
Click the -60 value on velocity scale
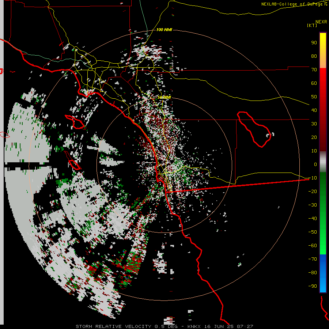pos(313,246)
